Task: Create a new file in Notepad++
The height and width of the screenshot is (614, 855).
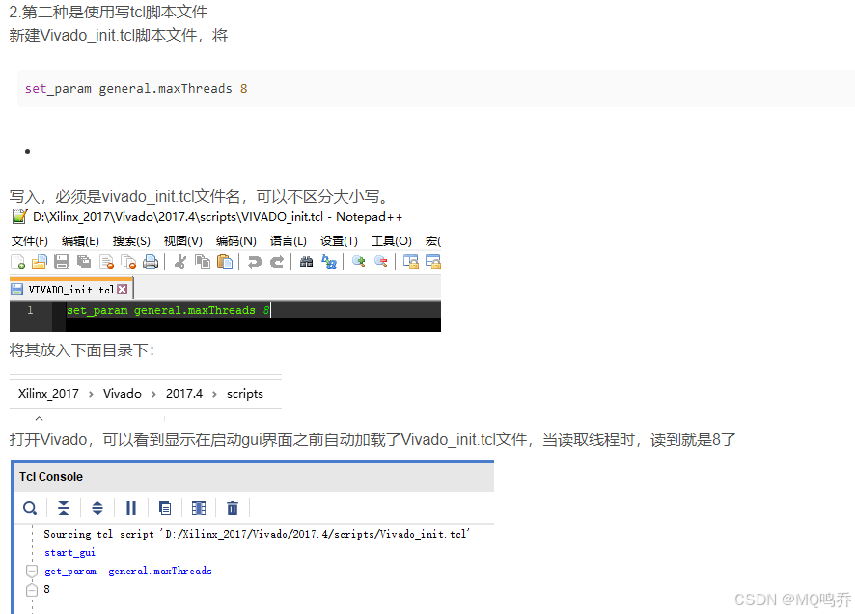Action: pyautogui.click(x=17, y=262)
